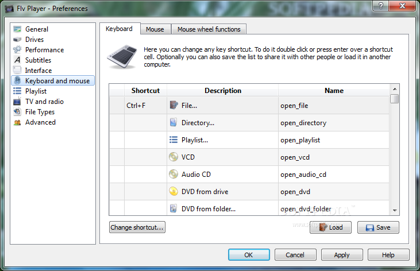Click the Playlist... row list icon
420x271 pixels.
coord(174,140)
